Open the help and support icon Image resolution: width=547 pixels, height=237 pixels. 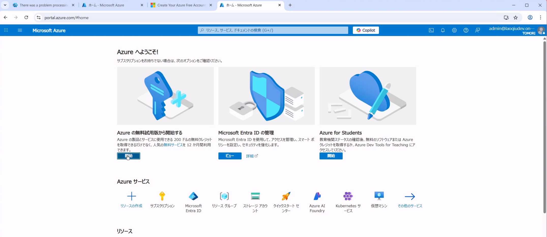466,30
